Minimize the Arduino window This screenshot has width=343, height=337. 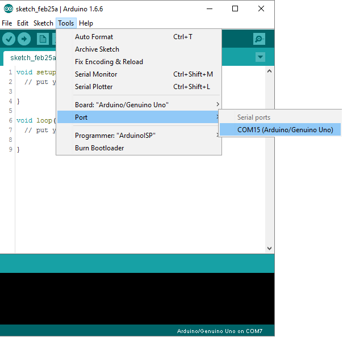(x=210, y=9)
